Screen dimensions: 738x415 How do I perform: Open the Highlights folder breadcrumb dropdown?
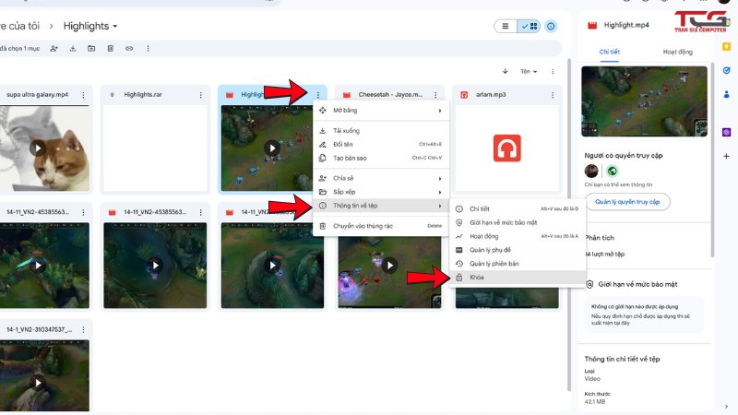[x=89, y=27]
